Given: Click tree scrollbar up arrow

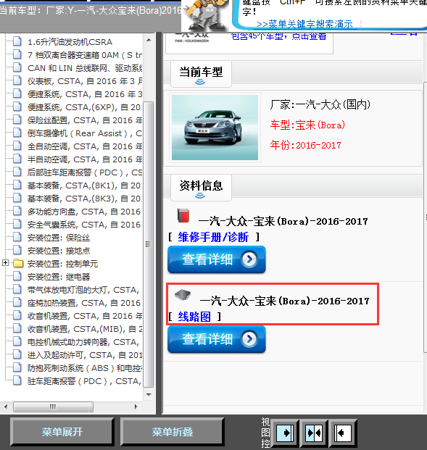Looking at the screenshot, I should point(149,40).
